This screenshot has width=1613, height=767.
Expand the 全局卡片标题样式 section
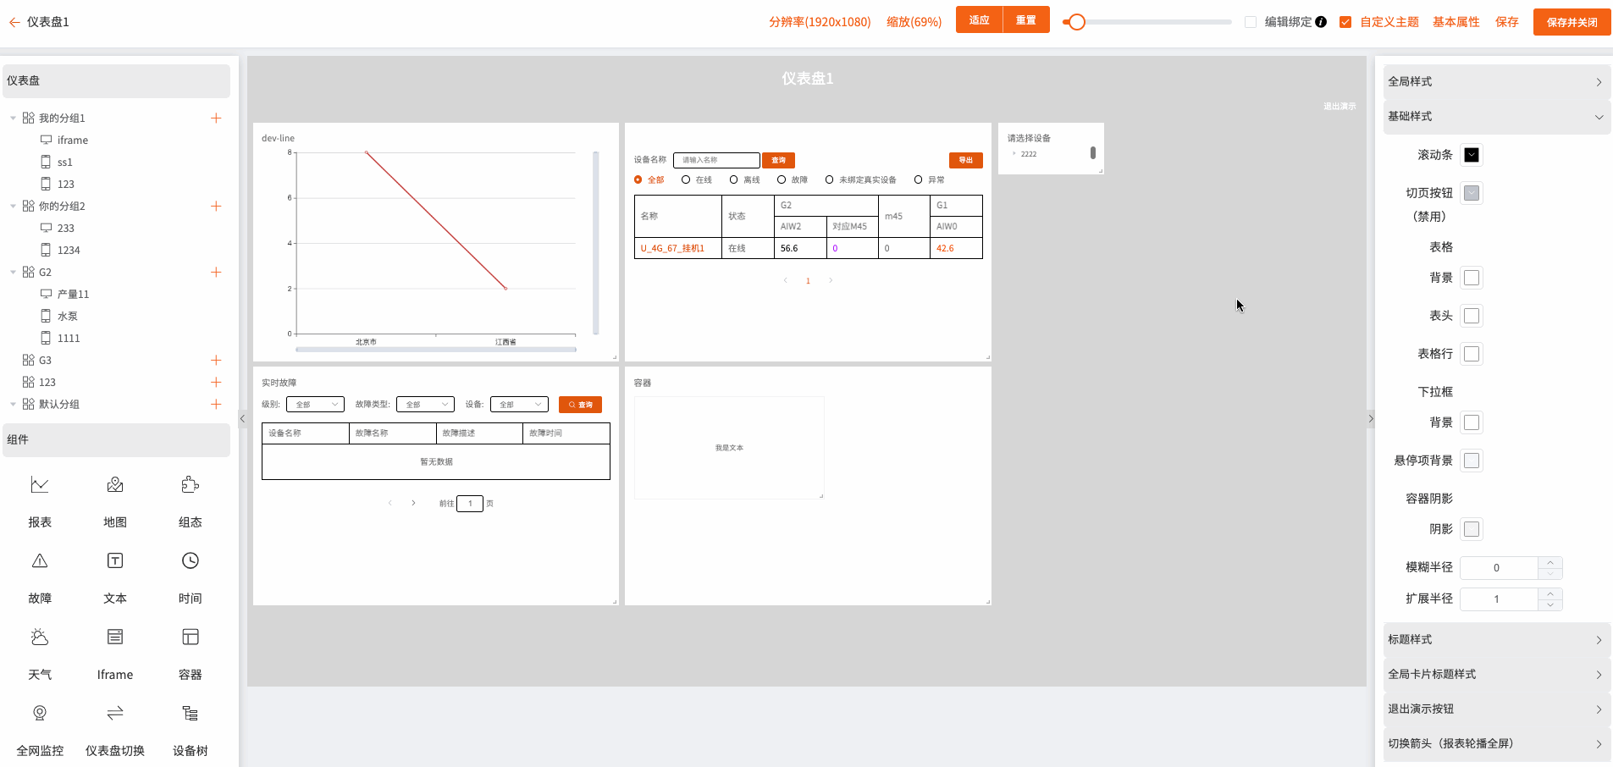[x=1497, y=674]
